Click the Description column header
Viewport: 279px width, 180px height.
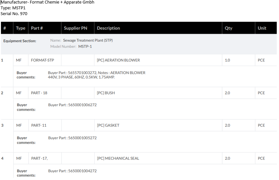point(108,28)
